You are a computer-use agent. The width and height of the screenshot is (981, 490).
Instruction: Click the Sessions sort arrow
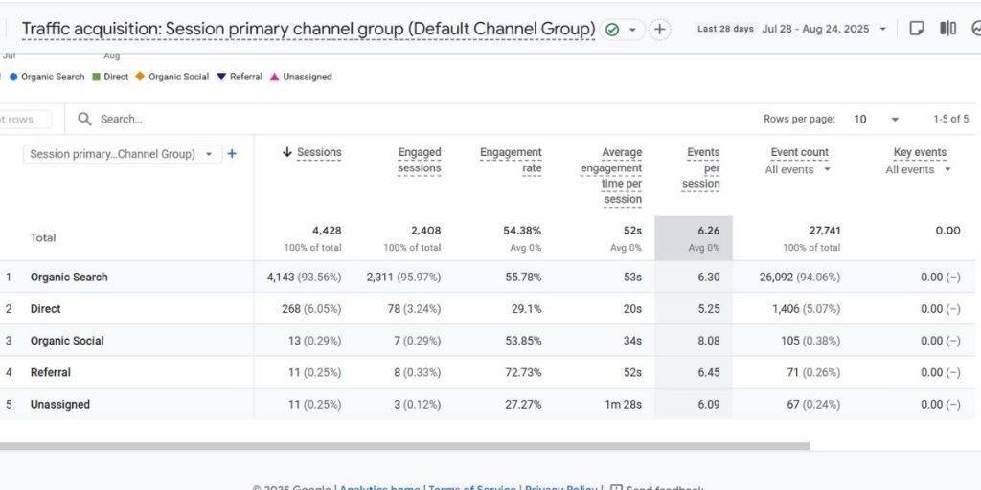coord(287,152)
